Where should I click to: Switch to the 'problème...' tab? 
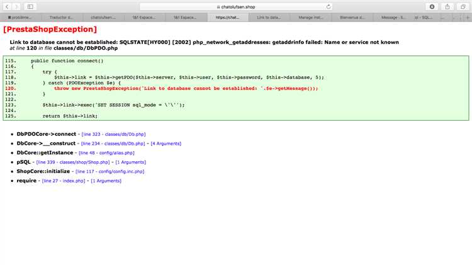coord(20,18)
